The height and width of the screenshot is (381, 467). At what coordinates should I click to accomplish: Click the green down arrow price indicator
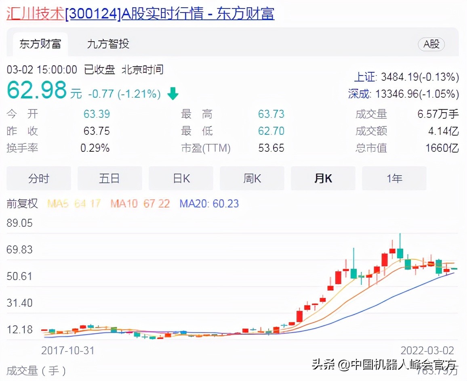pos(173,93)
